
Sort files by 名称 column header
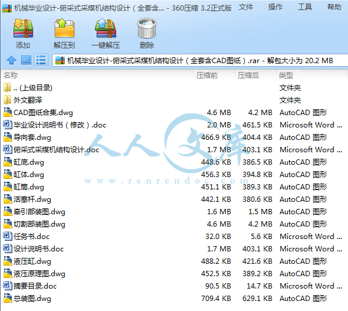tap(11, 76)
